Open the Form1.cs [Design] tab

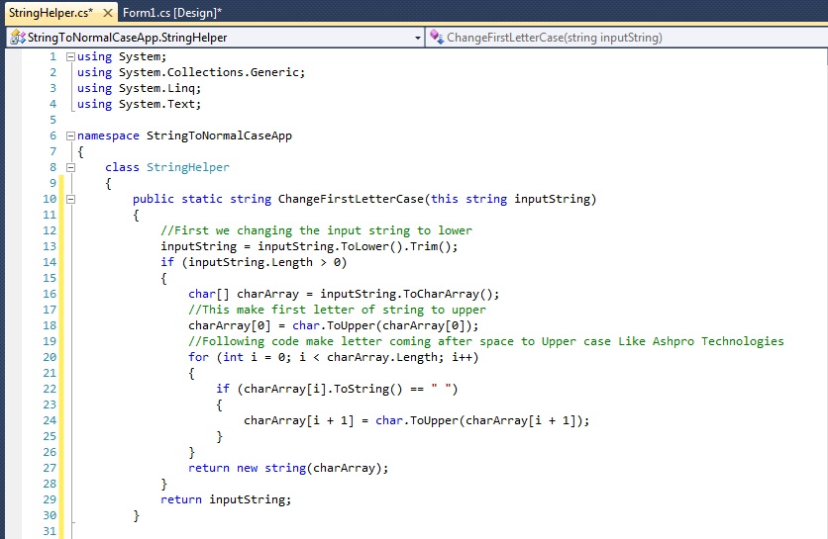pos(172,13)
